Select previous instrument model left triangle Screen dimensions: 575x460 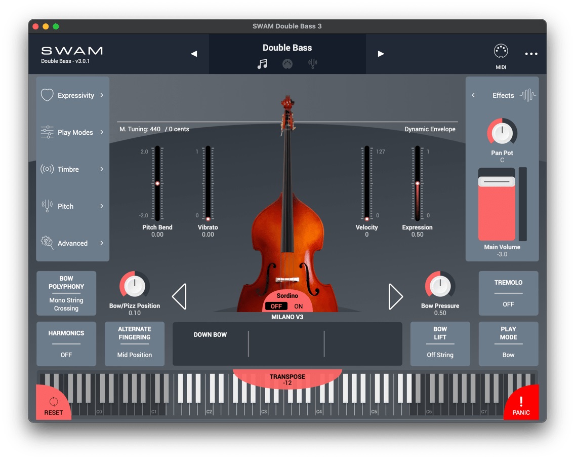(x=179, y=296)
